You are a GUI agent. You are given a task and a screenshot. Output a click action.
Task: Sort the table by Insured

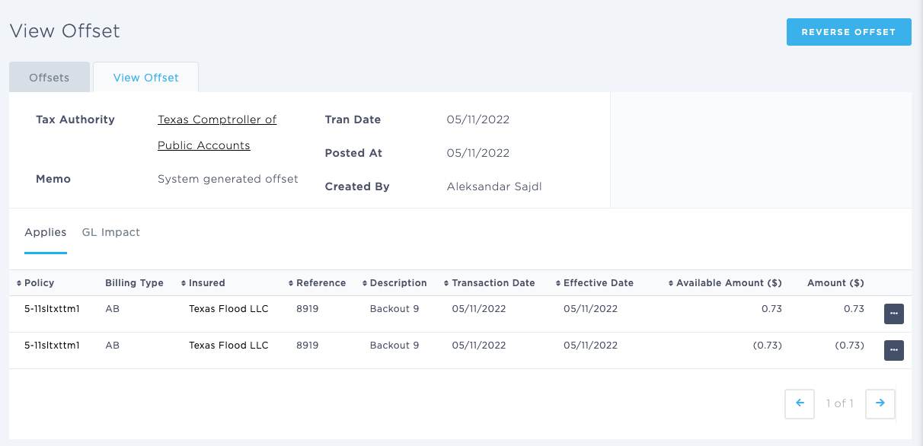pyautogui.click(x=203, y=283)
